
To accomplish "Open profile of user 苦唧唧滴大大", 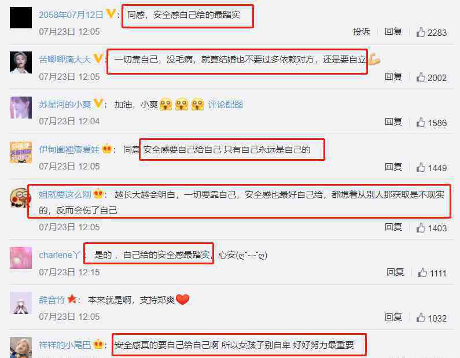I will click(x=65, y=60).
